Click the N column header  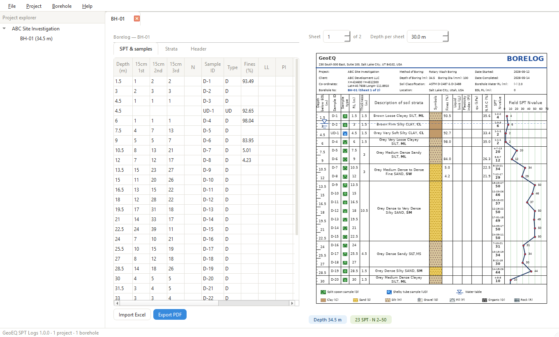[x=193, y=67]
